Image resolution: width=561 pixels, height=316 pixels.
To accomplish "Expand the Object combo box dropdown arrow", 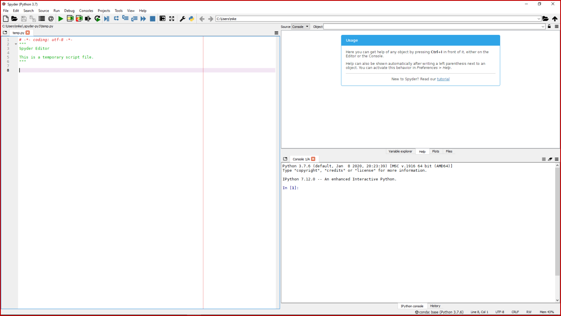I will point(543,27).
